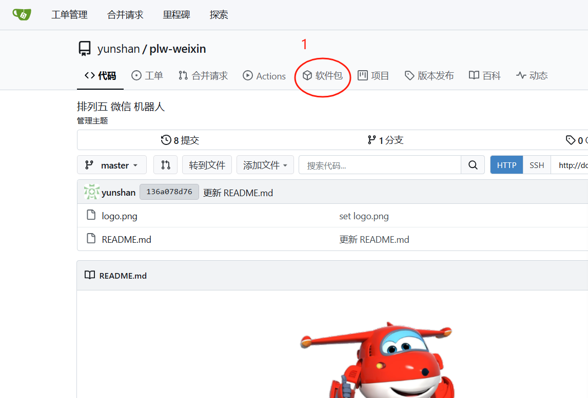Open the 百科 wiki tab
Viewport: 588px width, 398px height.
484,76
